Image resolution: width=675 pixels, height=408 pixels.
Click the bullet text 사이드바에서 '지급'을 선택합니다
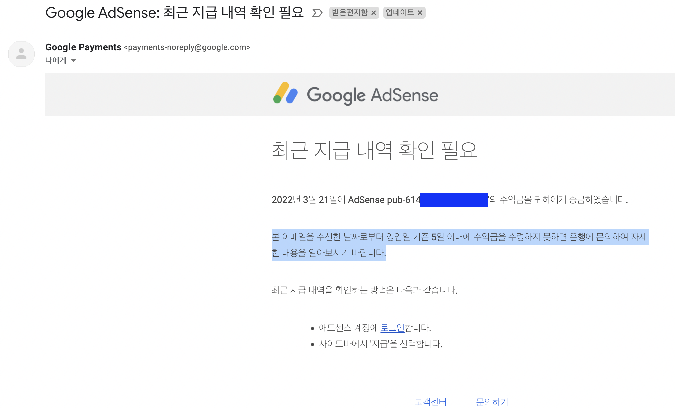pos(381,344)
